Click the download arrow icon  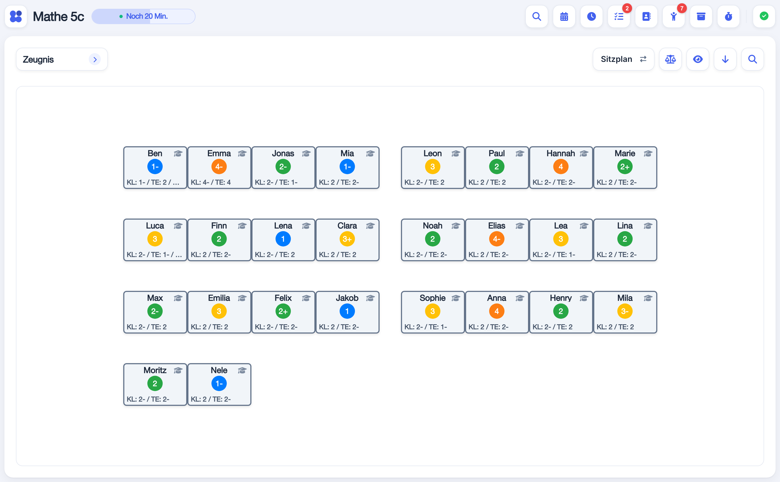coord(725,59)
